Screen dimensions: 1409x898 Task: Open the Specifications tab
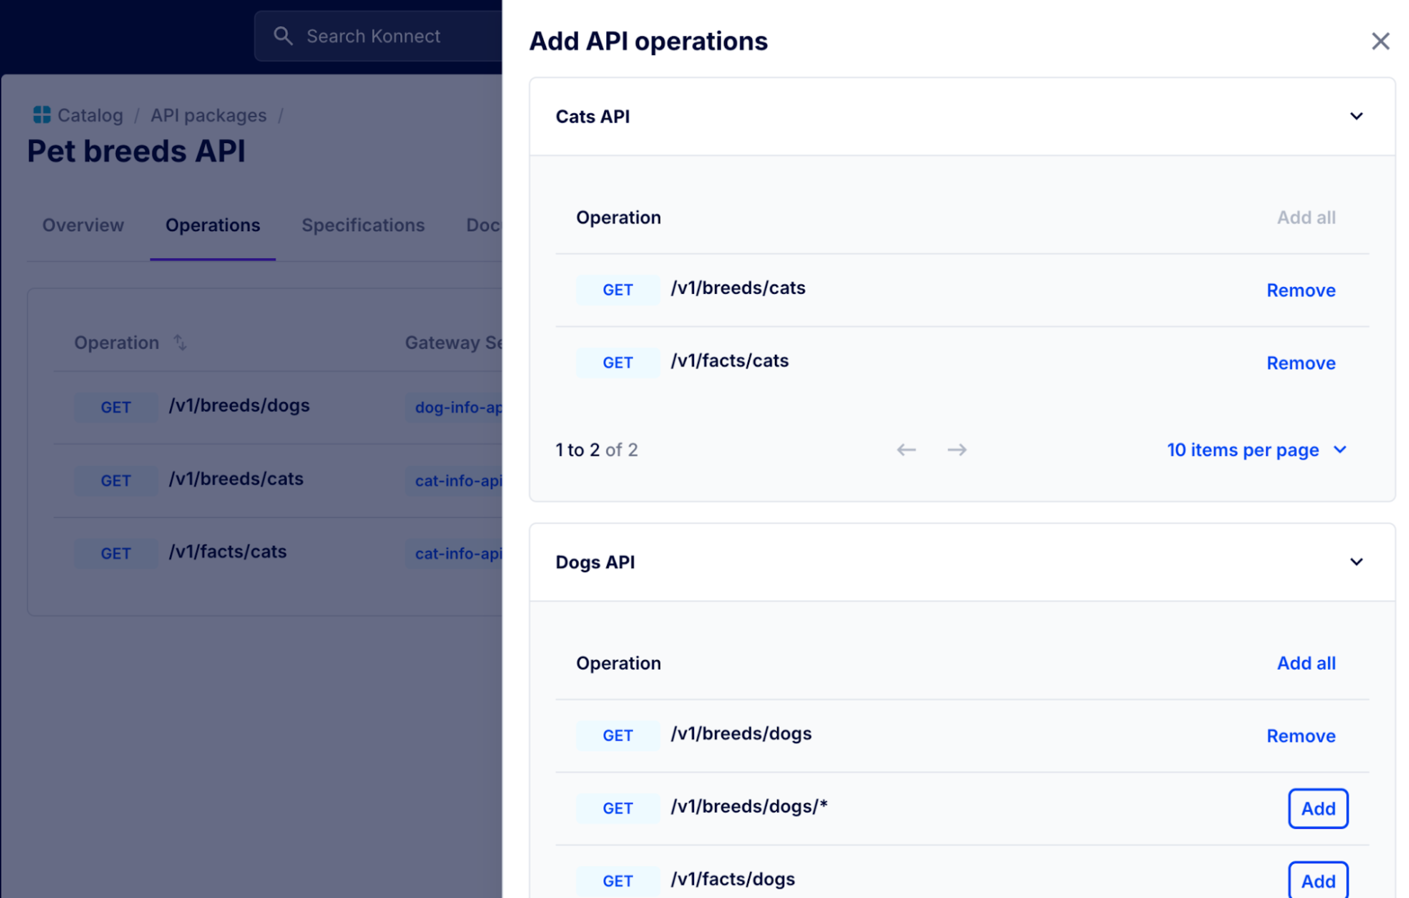coord(363,225)
